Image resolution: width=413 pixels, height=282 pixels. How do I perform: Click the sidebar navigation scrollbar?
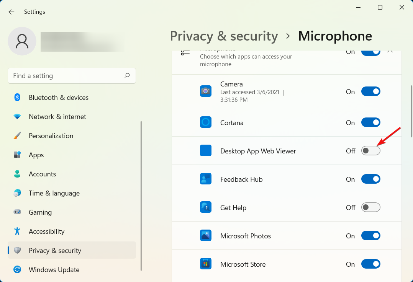[x=141, y=196]
